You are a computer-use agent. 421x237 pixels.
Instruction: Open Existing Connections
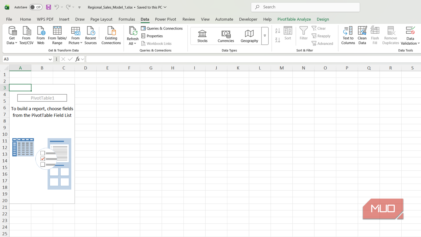[x=111, y=35]
